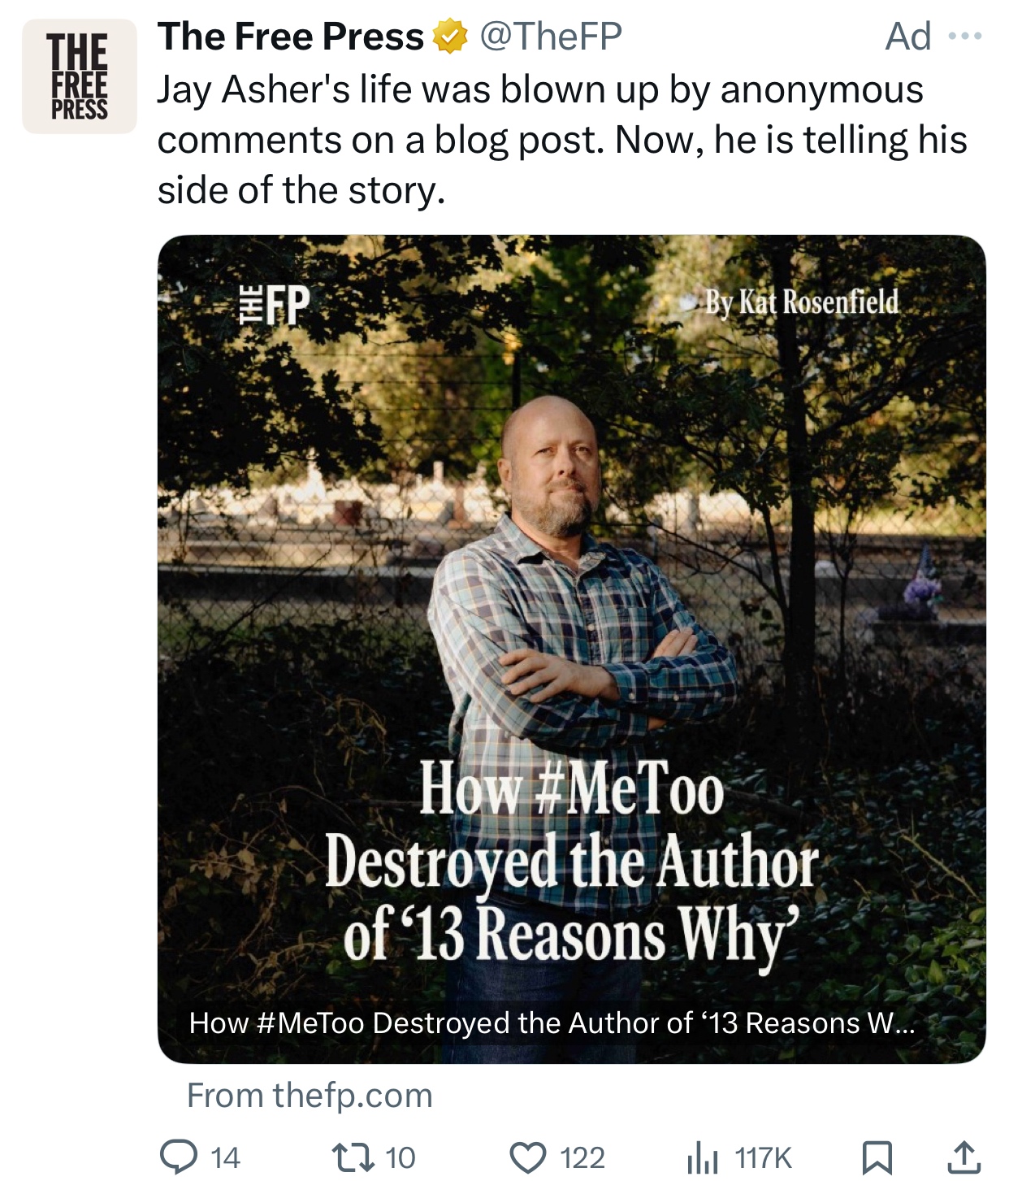Open the three-dot more options menu

tap(965, 37)
